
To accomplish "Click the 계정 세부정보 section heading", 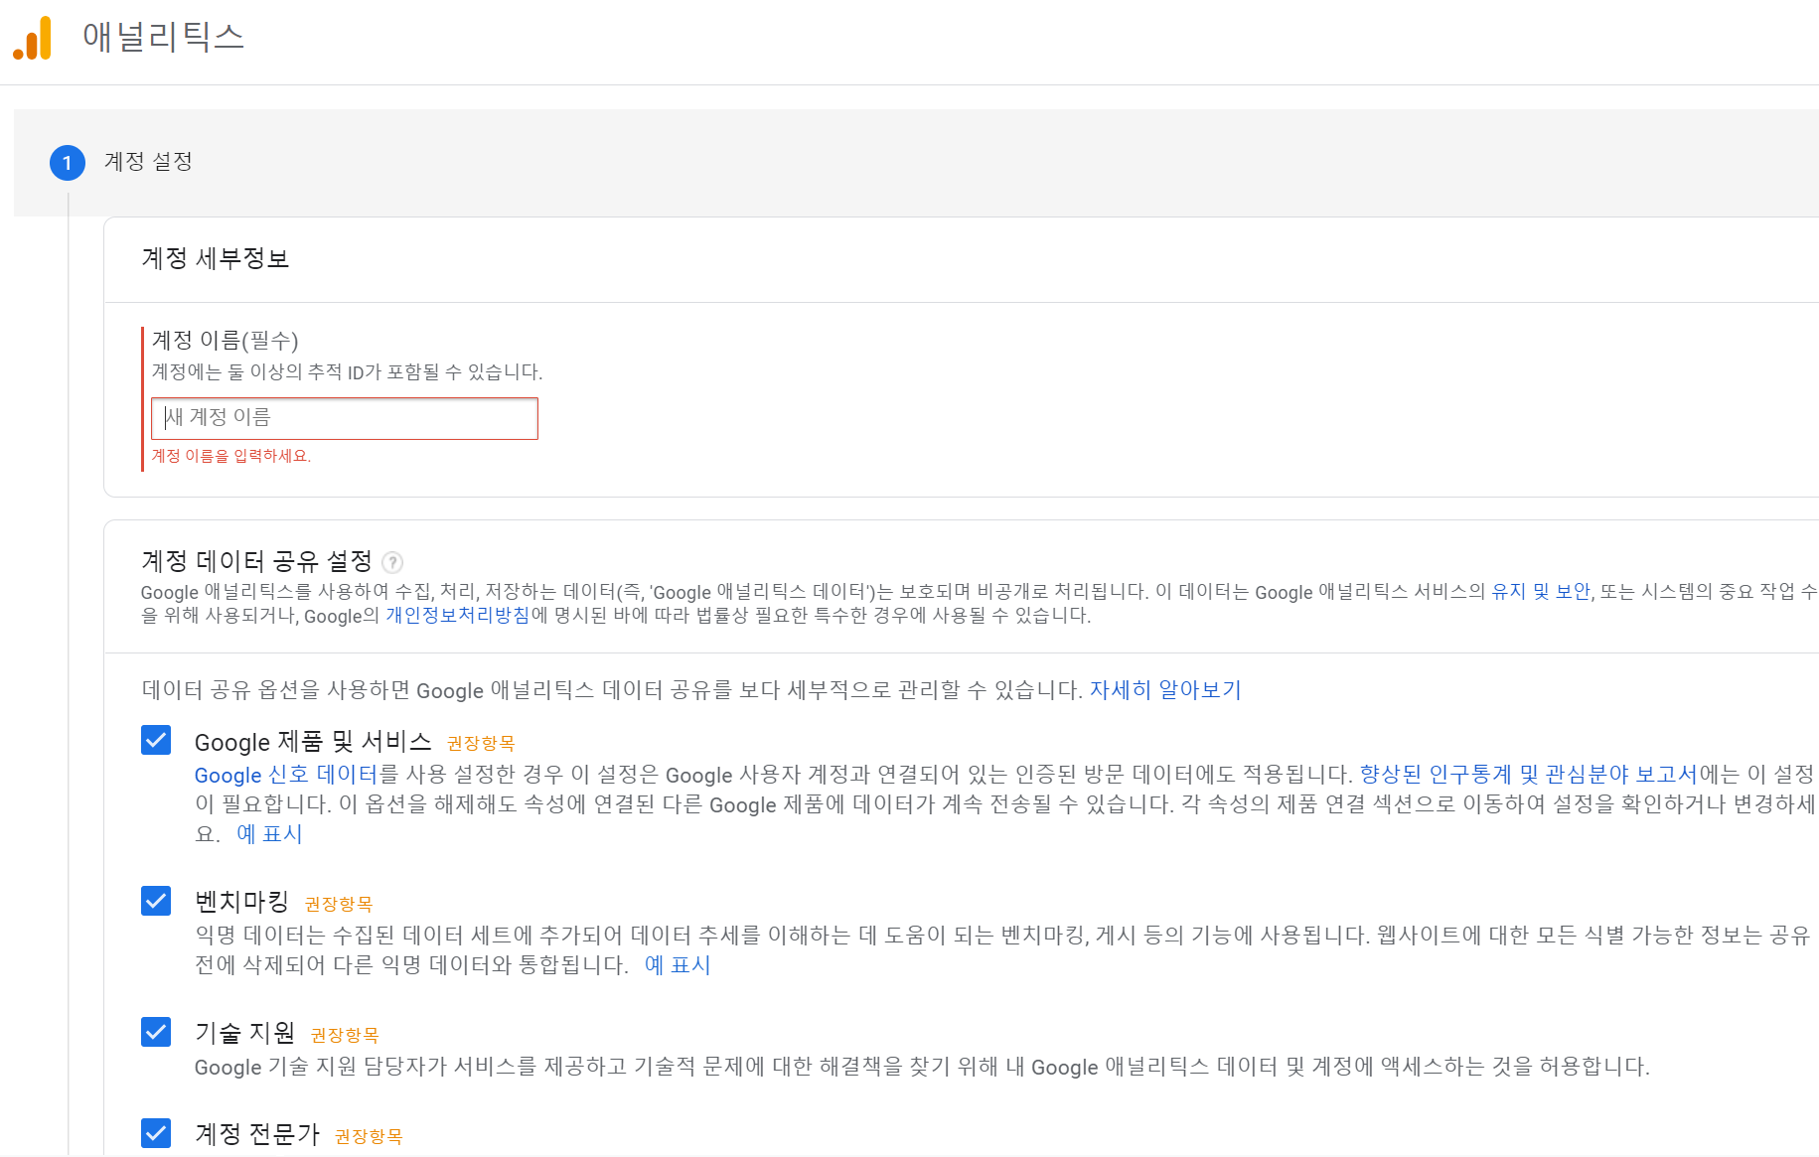I will 216,259.
